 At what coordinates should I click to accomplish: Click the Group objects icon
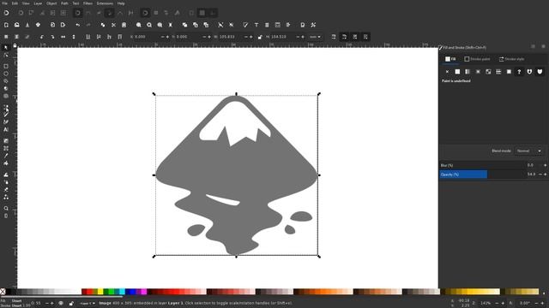coord(220,25)
